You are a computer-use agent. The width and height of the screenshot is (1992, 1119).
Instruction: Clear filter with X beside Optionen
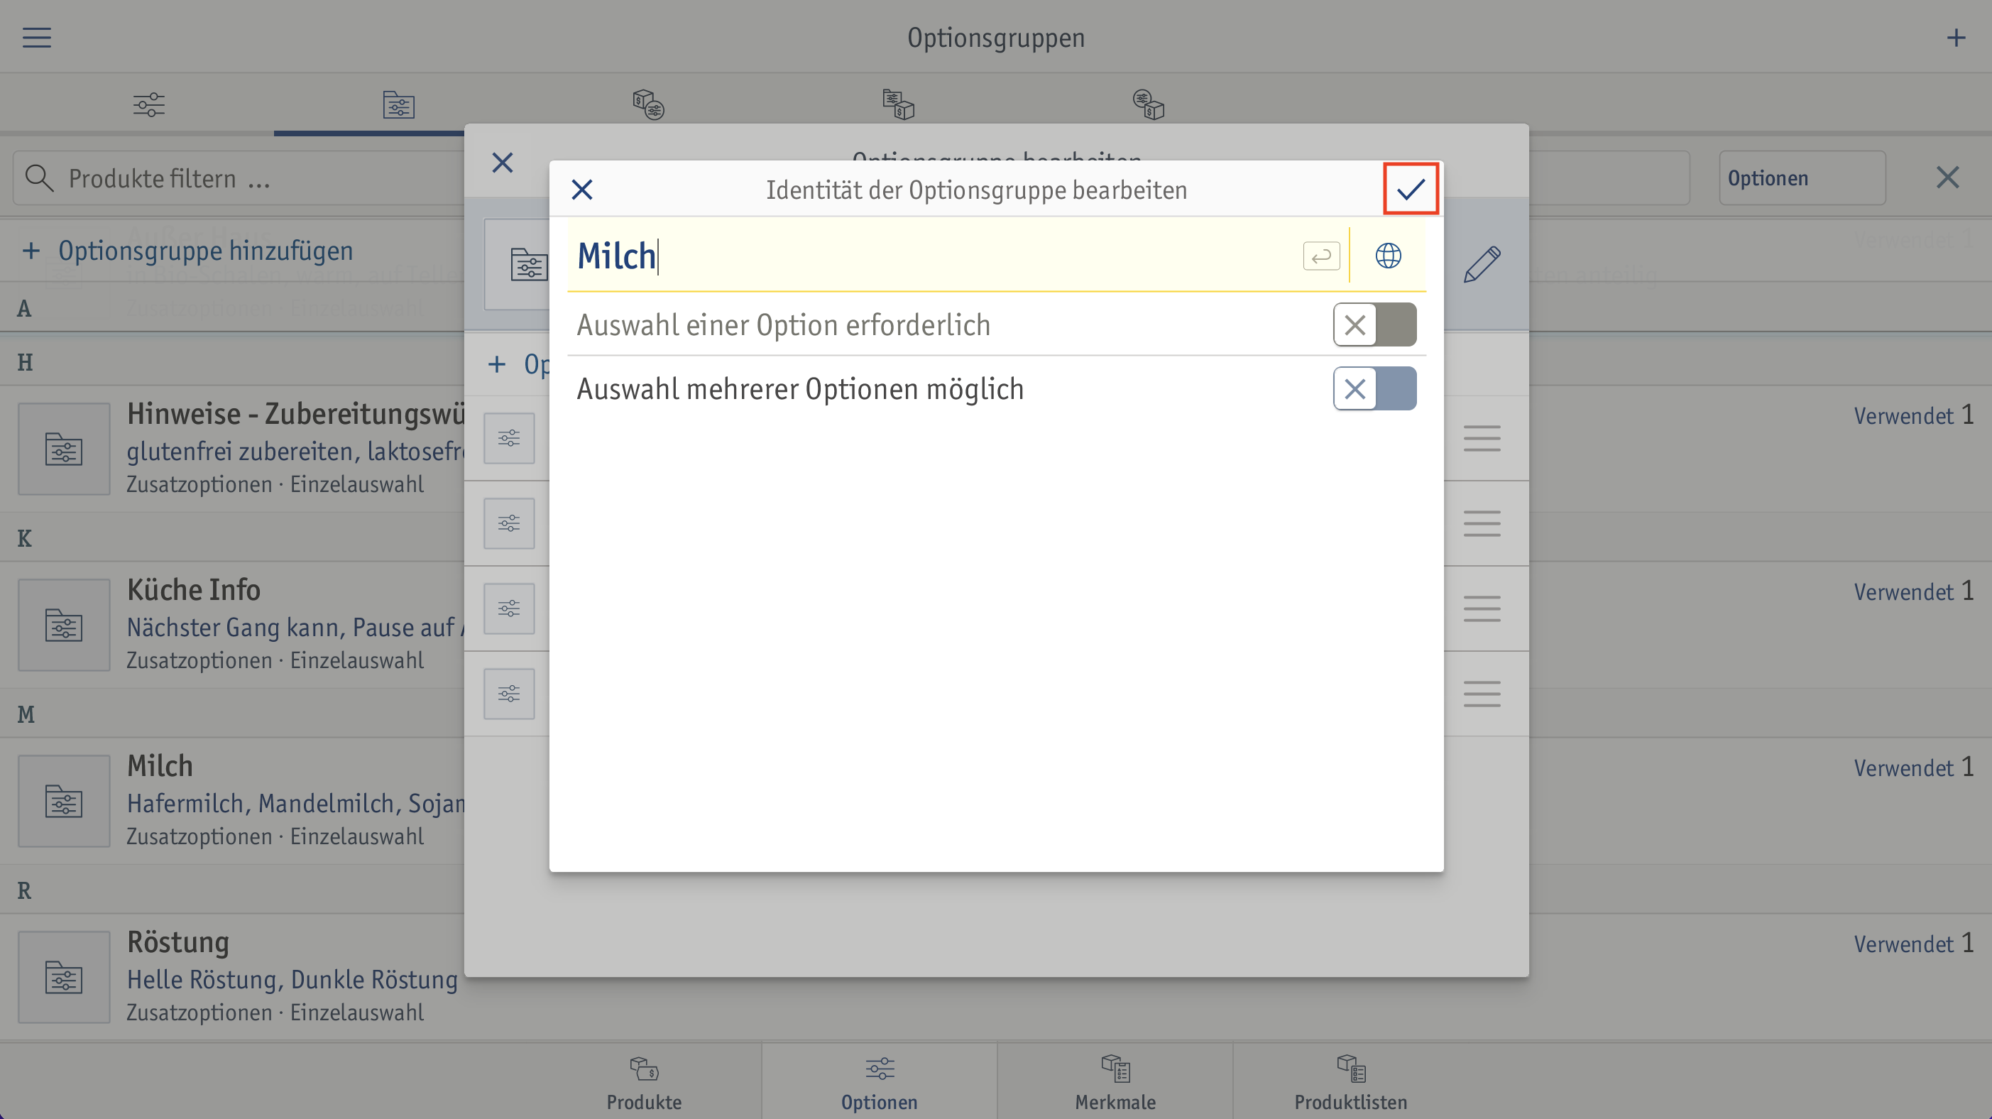click(1947, 178)
